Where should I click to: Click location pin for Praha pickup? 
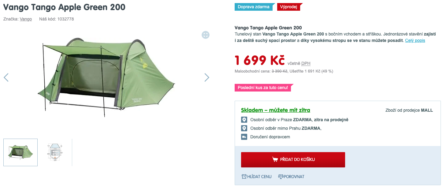[x=244, y=120]
